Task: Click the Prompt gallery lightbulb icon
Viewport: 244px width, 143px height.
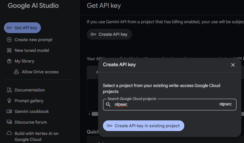Action: coord(9,101)
